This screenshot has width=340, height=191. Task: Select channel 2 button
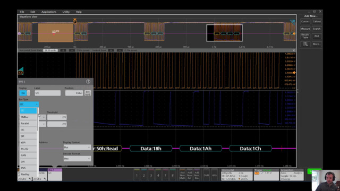pos(144,175)
